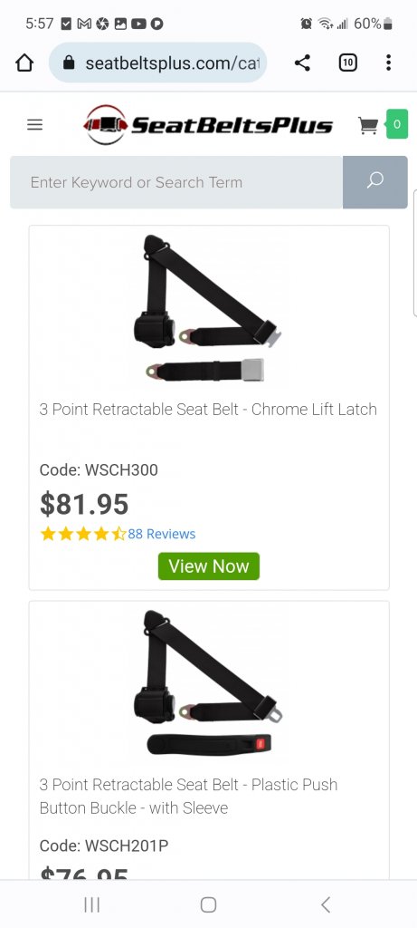Click the green View Now button
Image resolution: width=417 pixels, height=928 pixels.
click(208, 566)
